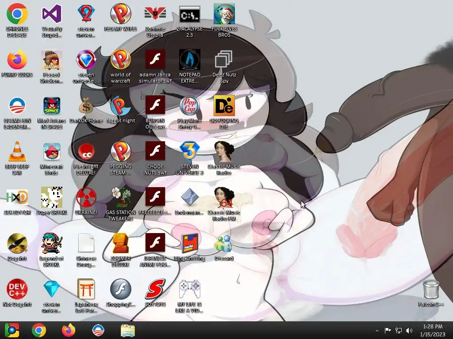This screenshot has width=453, height=339.
Task: Show hidden system tray icons arrow
Action: (x=377, y=331)
